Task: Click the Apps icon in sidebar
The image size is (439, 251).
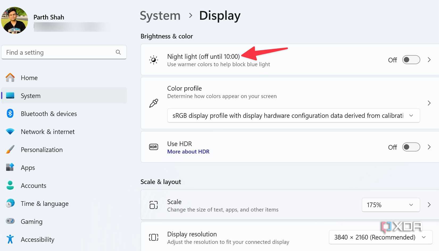Action: coord(10,167)
